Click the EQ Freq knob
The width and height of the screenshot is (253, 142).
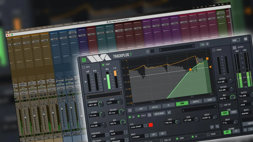(178, 121)
